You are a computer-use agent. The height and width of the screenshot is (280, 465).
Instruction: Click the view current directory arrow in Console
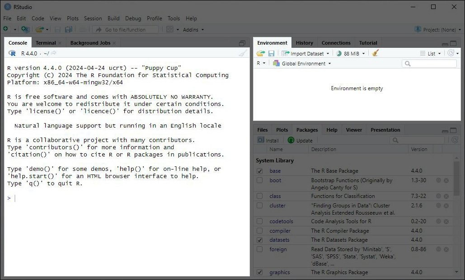pyautogui.click(x=54, y=53)
